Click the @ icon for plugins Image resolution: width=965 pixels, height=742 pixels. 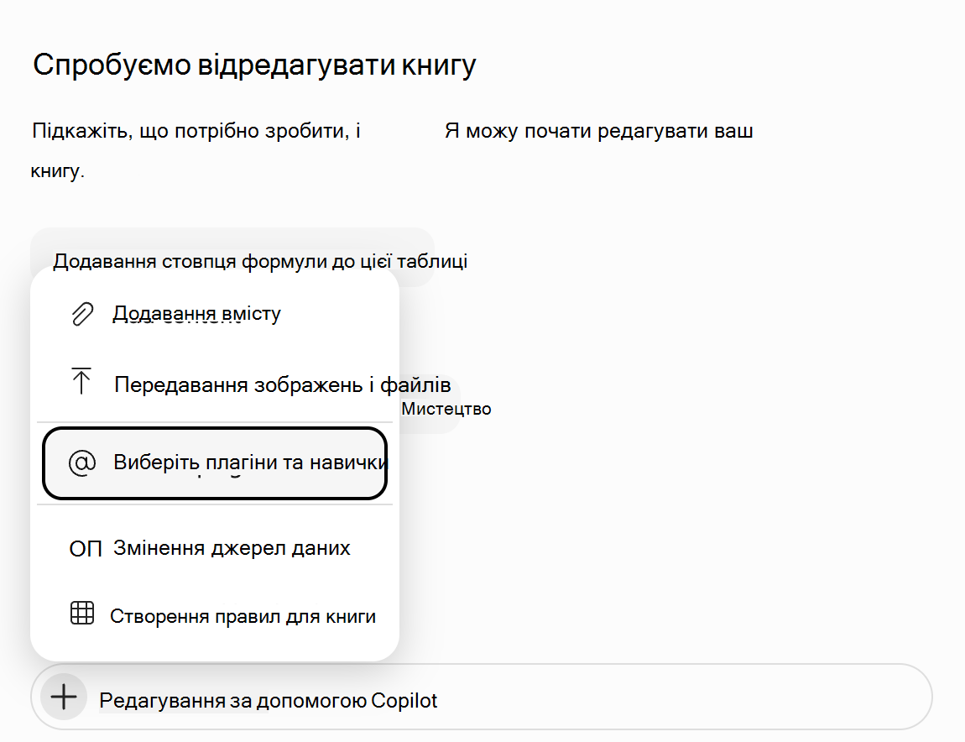coord(82,462)
